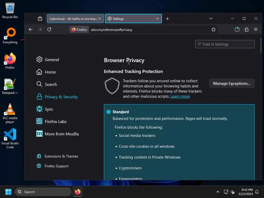264x198 pixels.
Task: Open the Home settings category
Action: coord(46,72)
